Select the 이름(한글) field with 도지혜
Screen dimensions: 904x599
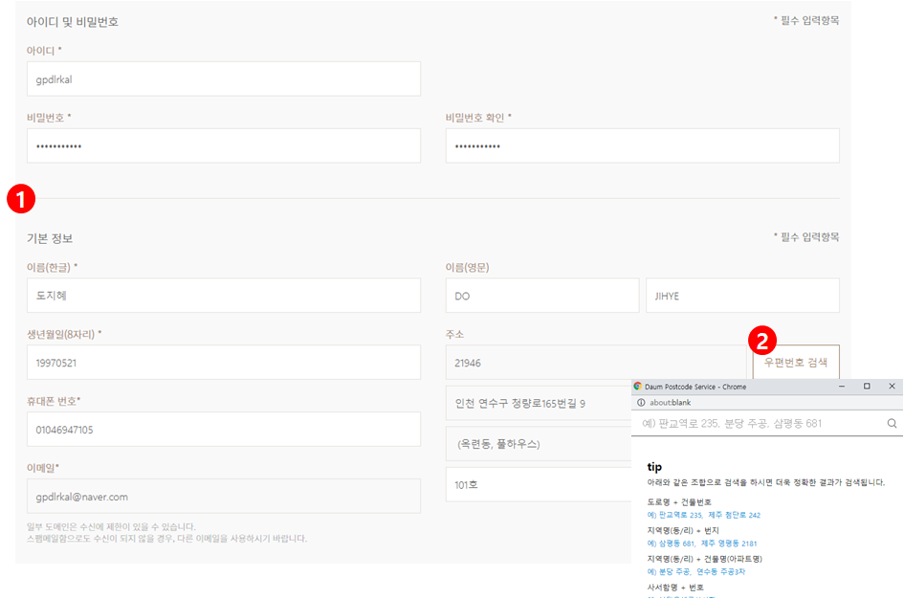coord(224,296)
